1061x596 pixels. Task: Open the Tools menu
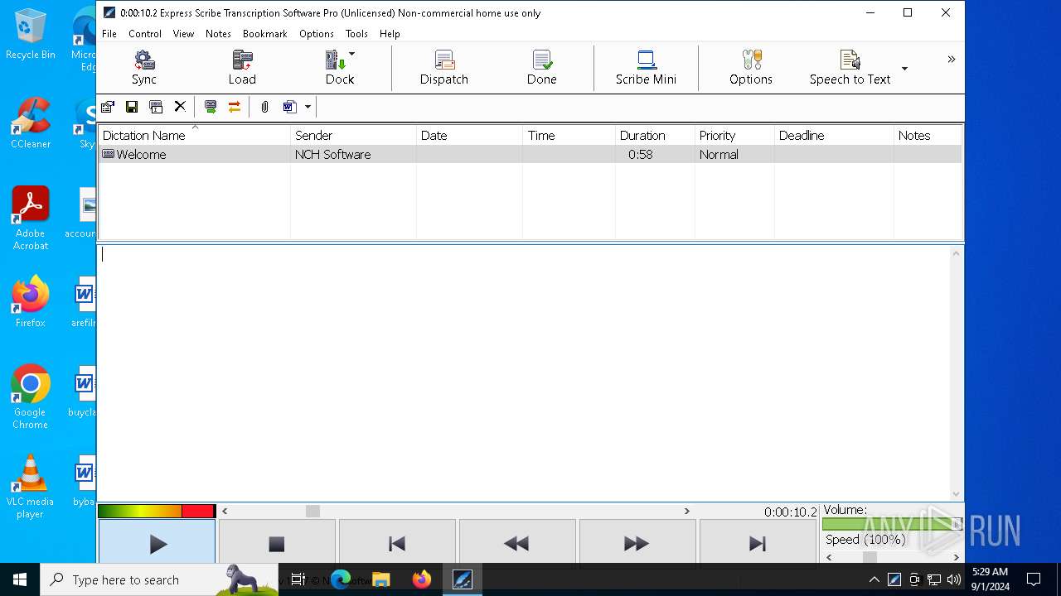[x=356, y=34]
